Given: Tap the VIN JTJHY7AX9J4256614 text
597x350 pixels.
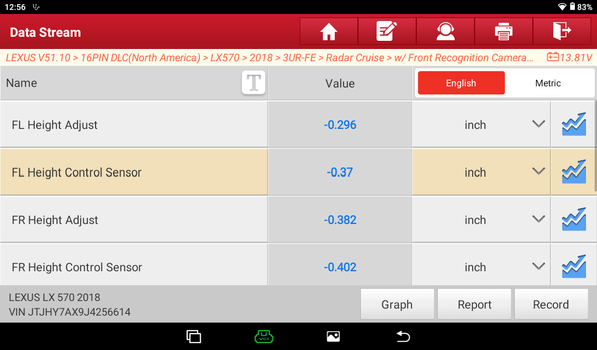Looking at the screenshot, I should 70,312.
